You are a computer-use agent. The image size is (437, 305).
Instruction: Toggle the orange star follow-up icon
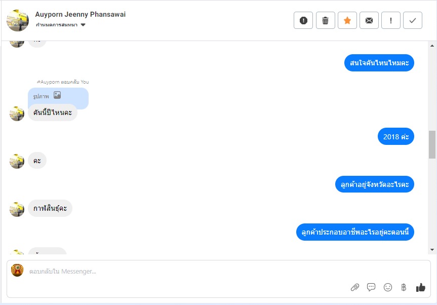347,20
